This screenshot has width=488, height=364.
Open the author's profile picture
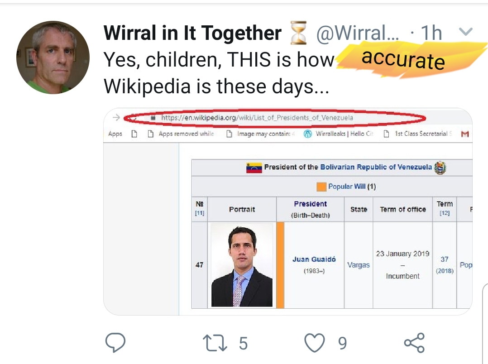point(53,57)
